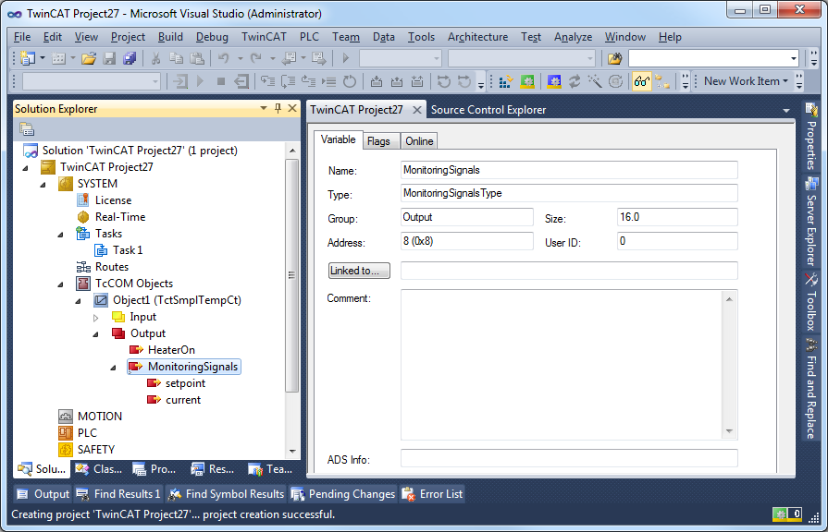Collapse the SYSTEM node arrow
828x532 pixels.
coord(43,185)
